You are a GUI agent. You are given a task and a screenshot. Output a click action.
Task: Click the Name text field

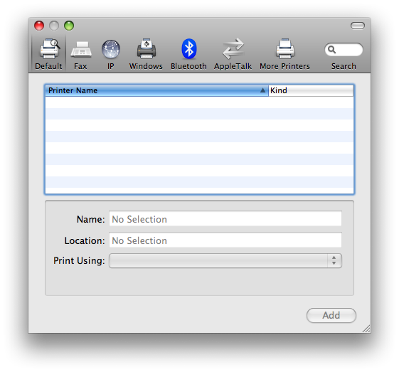pos(225,218)
